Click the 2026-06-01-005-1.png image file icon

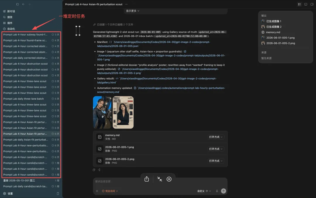pos(99,149)
